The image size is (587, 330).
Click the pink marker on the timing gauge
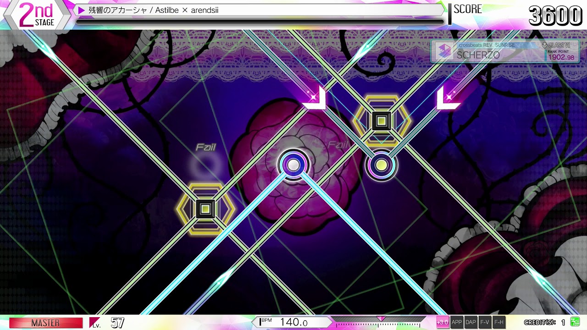(x=381, y=319)
